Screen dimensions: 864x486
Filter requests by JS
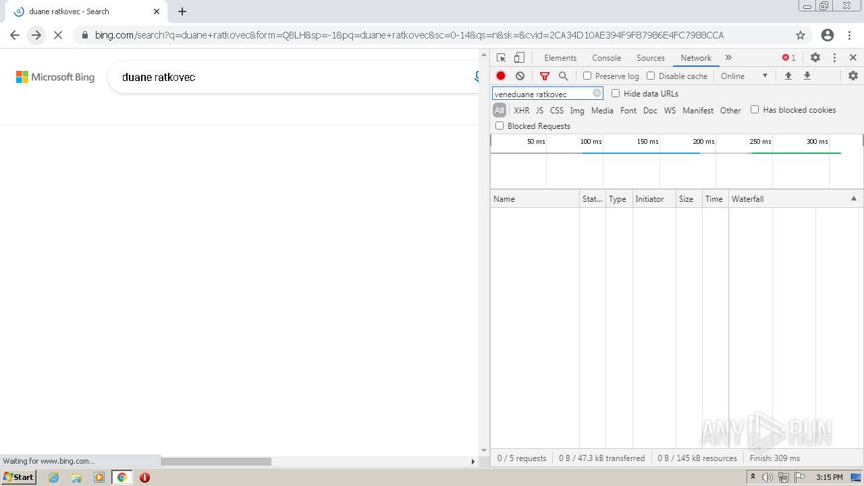pyautogui.click(x=539, y=110)
